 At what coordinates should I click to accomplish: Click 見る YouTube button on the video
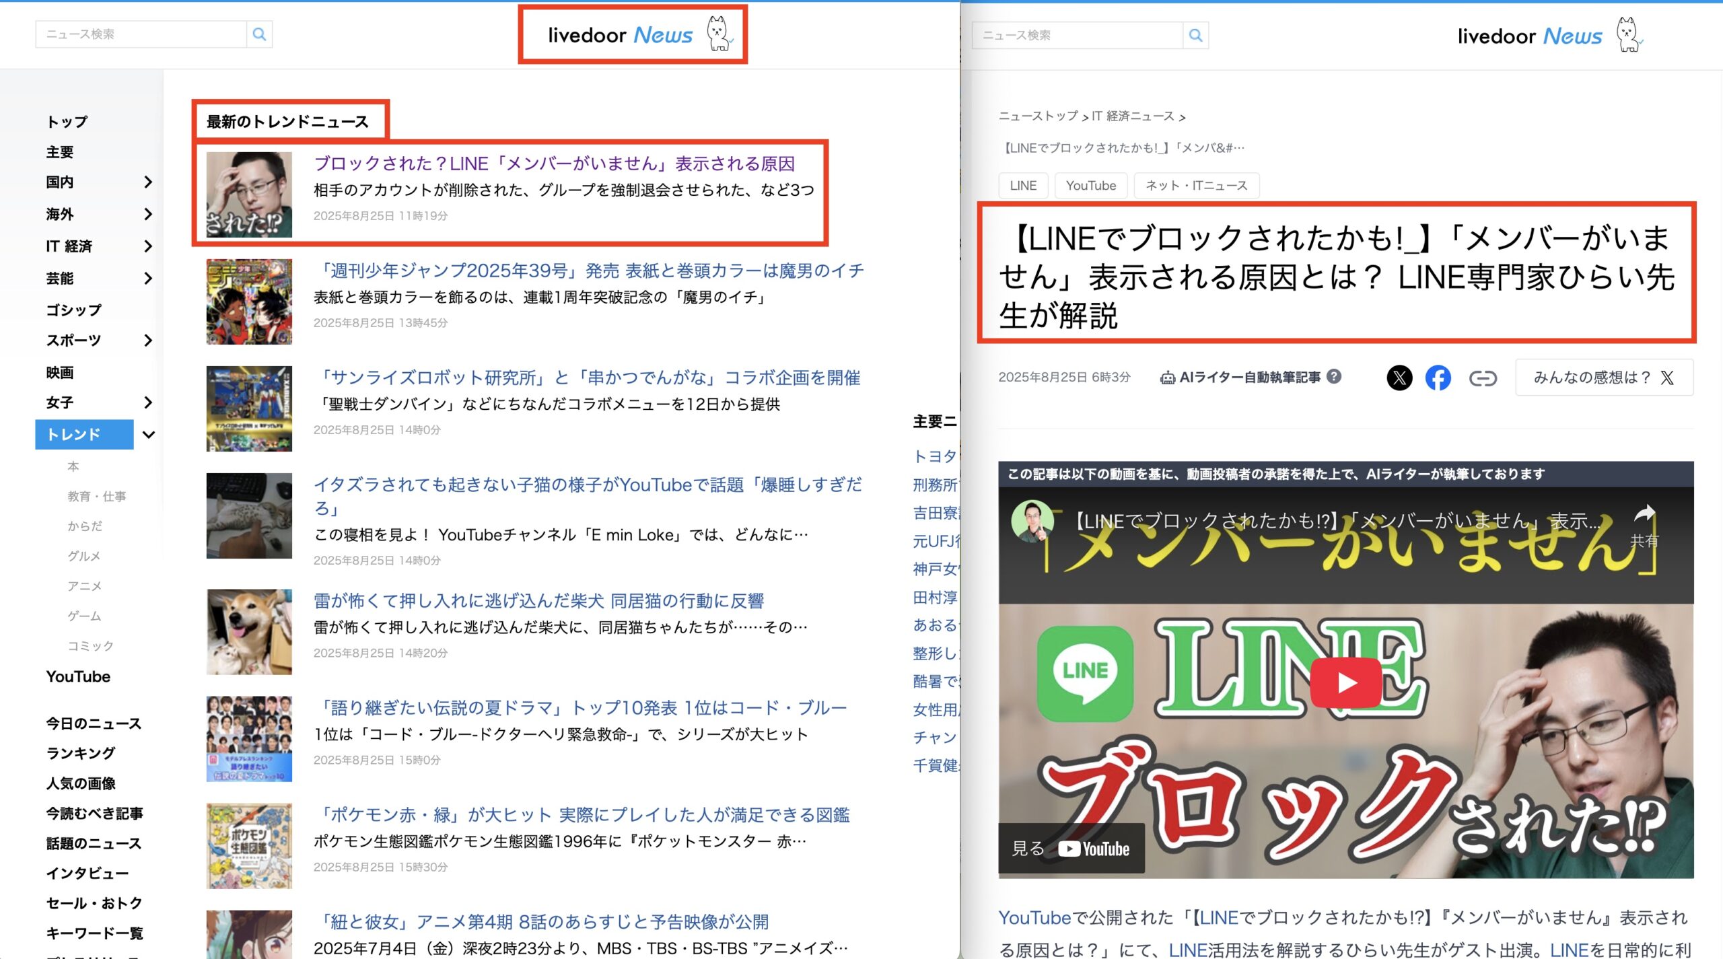coord(1071,848)
